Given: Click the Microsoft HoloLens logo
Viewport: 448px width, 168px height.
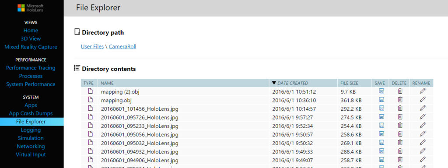Looking at the screenshot, I should [x=31, y=8].
